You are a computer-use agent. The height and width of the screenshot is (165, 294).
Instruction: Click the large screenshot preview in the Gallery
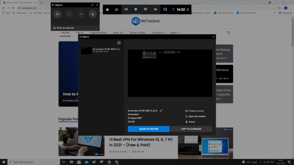point(170,73)
